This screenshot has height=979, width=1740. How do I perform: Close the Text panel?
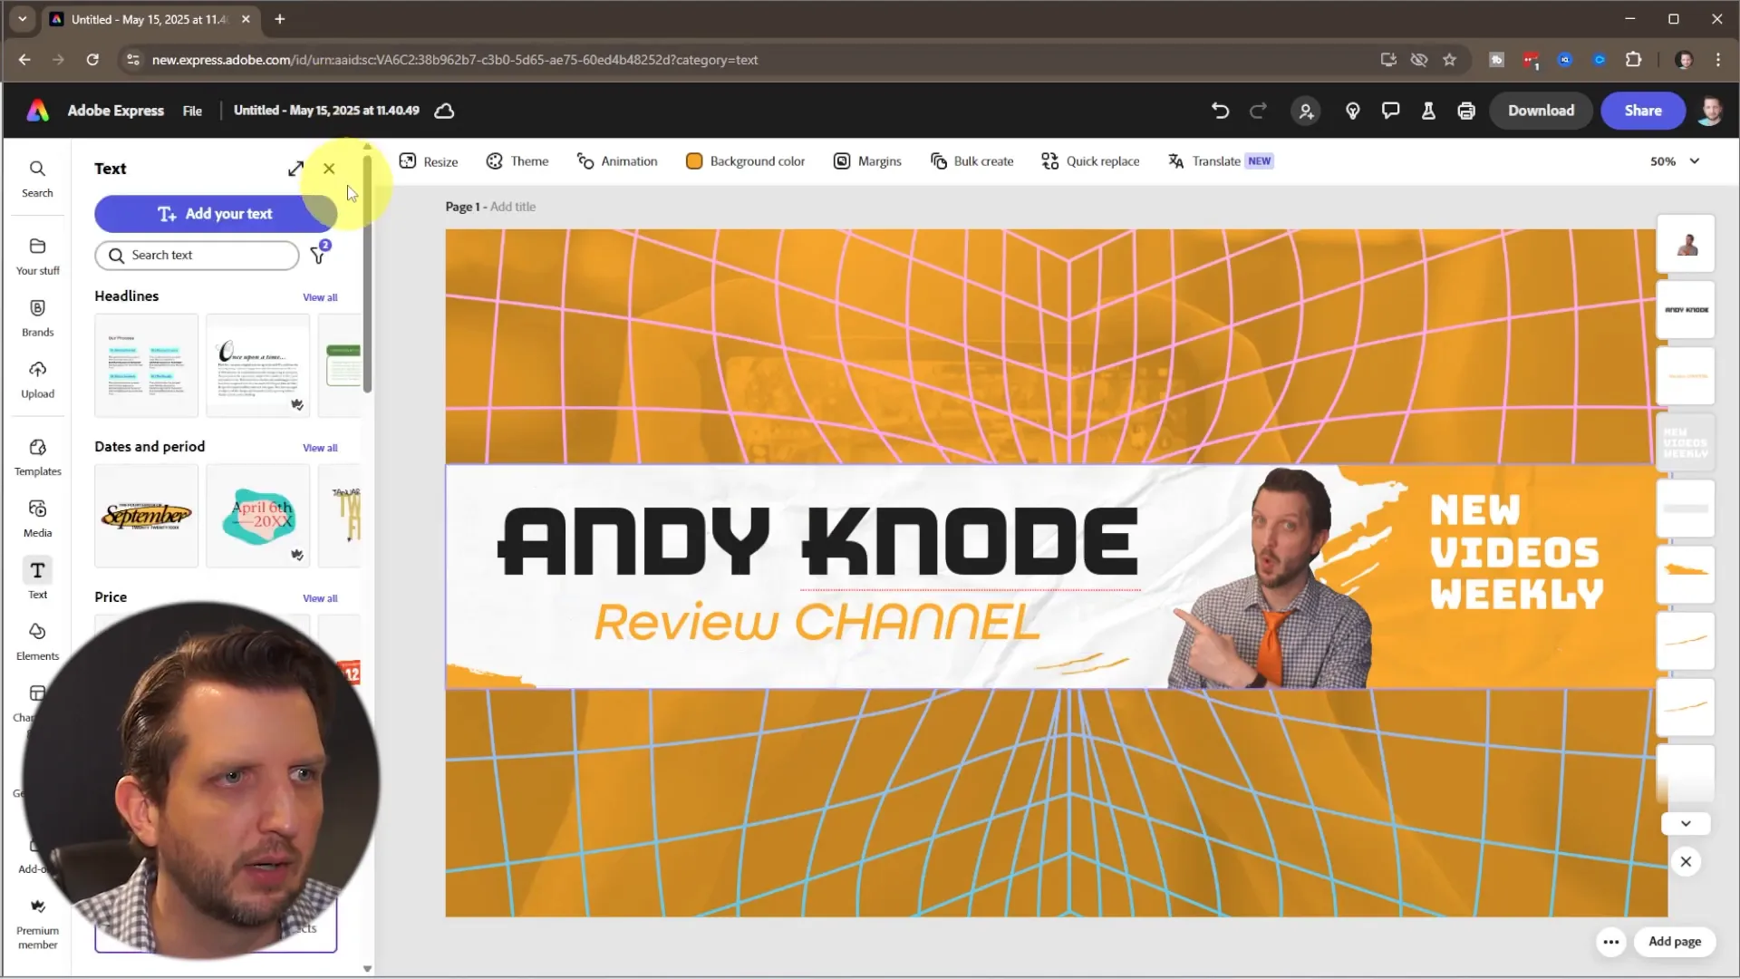click(329, 169)
